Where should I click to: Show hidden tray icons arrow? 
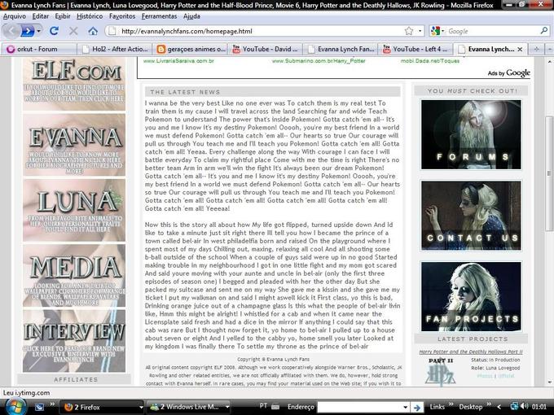[x=499, y=407]
